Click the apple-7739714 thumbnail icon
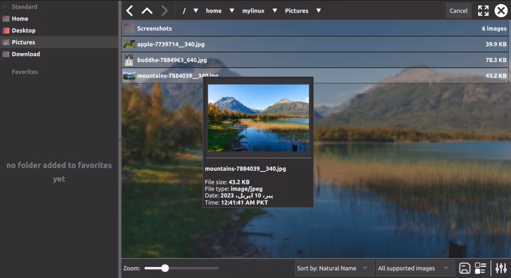The width and height of the screenshot is (511, 278). click(x=129, y=44)
